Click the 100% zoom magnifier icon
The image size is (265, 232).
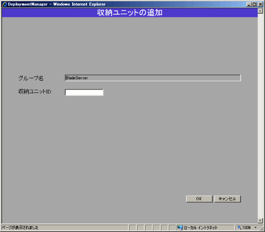pyautogui.click(x=239, y=227)
